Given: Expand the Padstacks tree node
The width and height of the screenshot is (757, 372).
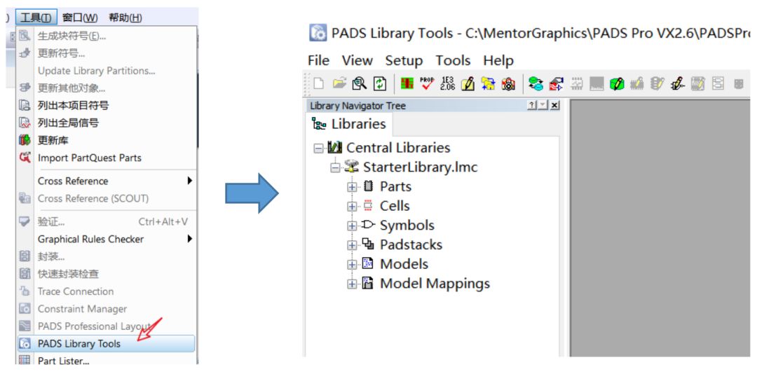Looking at the screenshot, I should (x=352, y=245).
